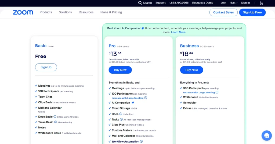This screenshot has height=144, width=275.
Task: Go to Plans & Pricing
Action: tap(111, 12)
